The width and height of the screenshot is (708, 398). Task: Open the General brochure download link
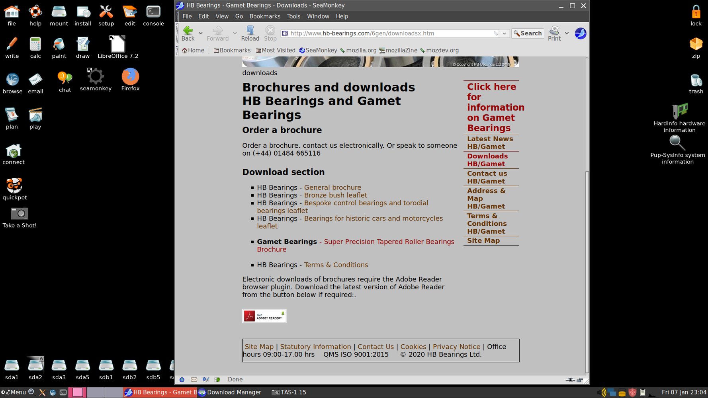332,187
